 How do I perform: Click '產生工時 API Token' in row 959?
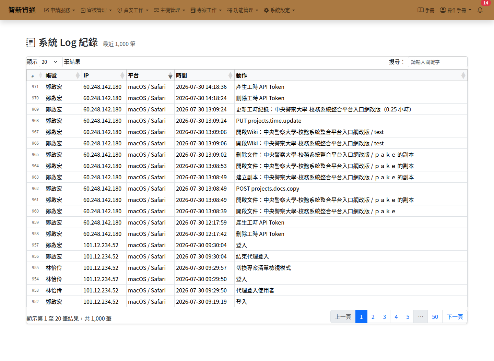point(260,222)
